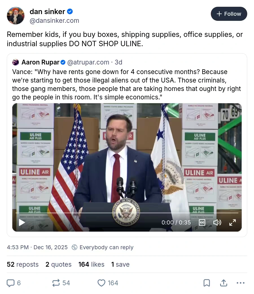254x294 pixels.
Task: Expand the video to fullscreen
Action: click(x=233, y=222)
